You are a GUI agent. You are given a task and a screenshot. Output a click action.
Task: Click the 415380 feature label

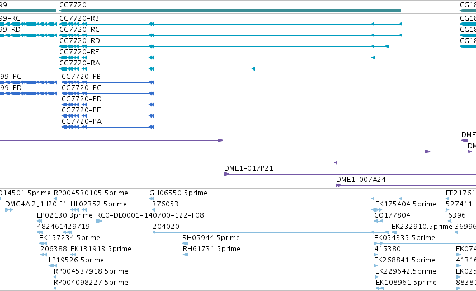(388, 249)
